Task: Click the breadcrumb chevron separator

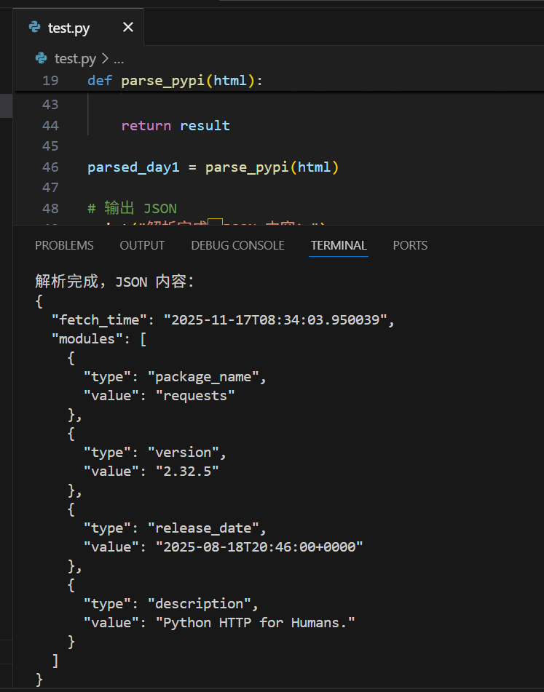Action: pos(105,58)
